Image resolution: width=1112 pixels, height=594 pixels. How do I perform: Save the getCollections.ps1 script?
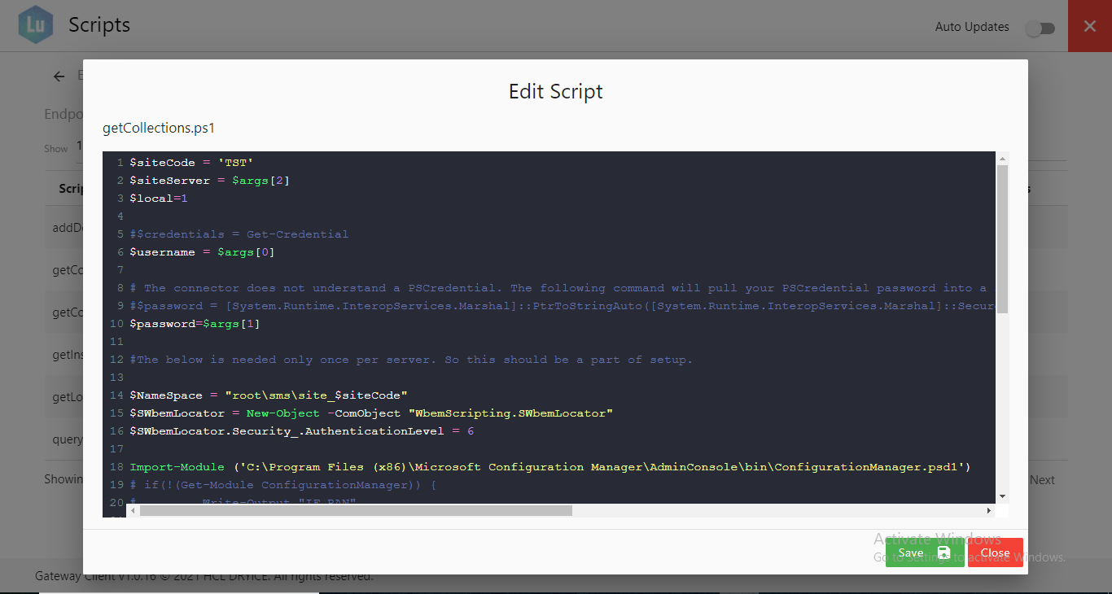[x=910, y=553]
